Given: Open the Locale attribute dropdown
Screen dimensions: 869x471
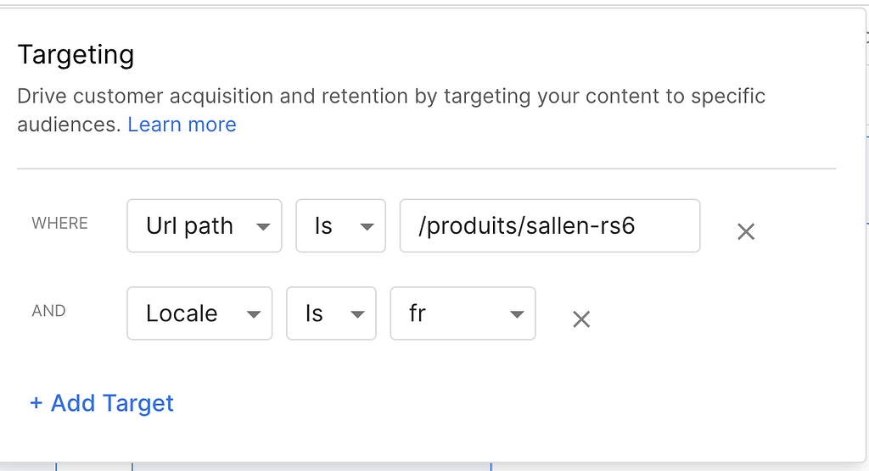Looking at the screenshot, I should (199, 313).
